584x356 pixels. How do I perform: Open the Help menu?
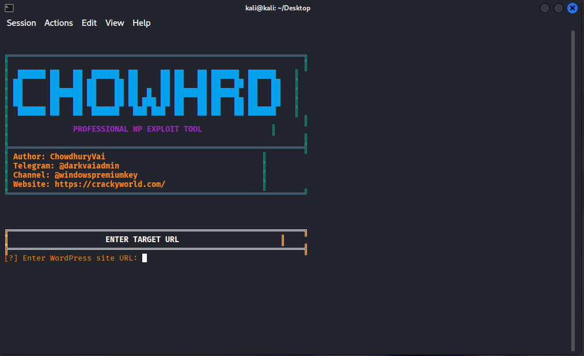[141, 23]
